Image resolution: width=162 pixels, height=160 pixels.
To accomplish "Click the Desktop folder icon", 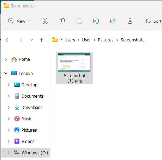I will (17, 85).
